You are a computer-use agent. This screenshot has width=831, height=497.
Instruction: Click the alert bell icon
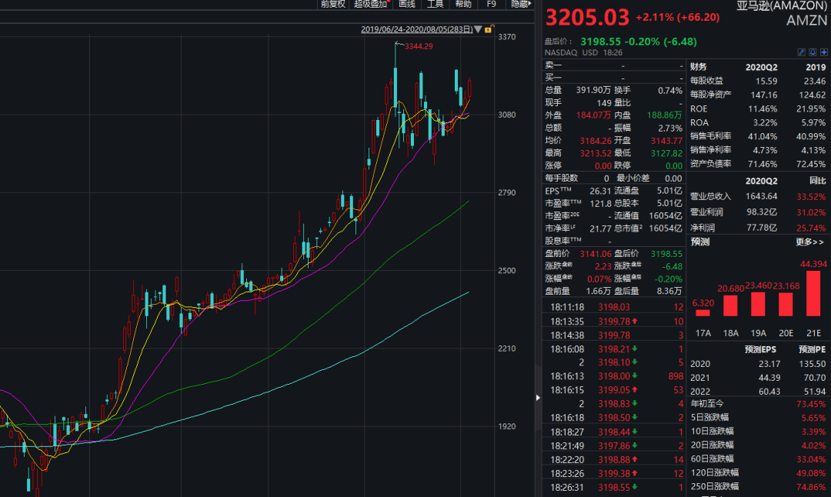813,52
